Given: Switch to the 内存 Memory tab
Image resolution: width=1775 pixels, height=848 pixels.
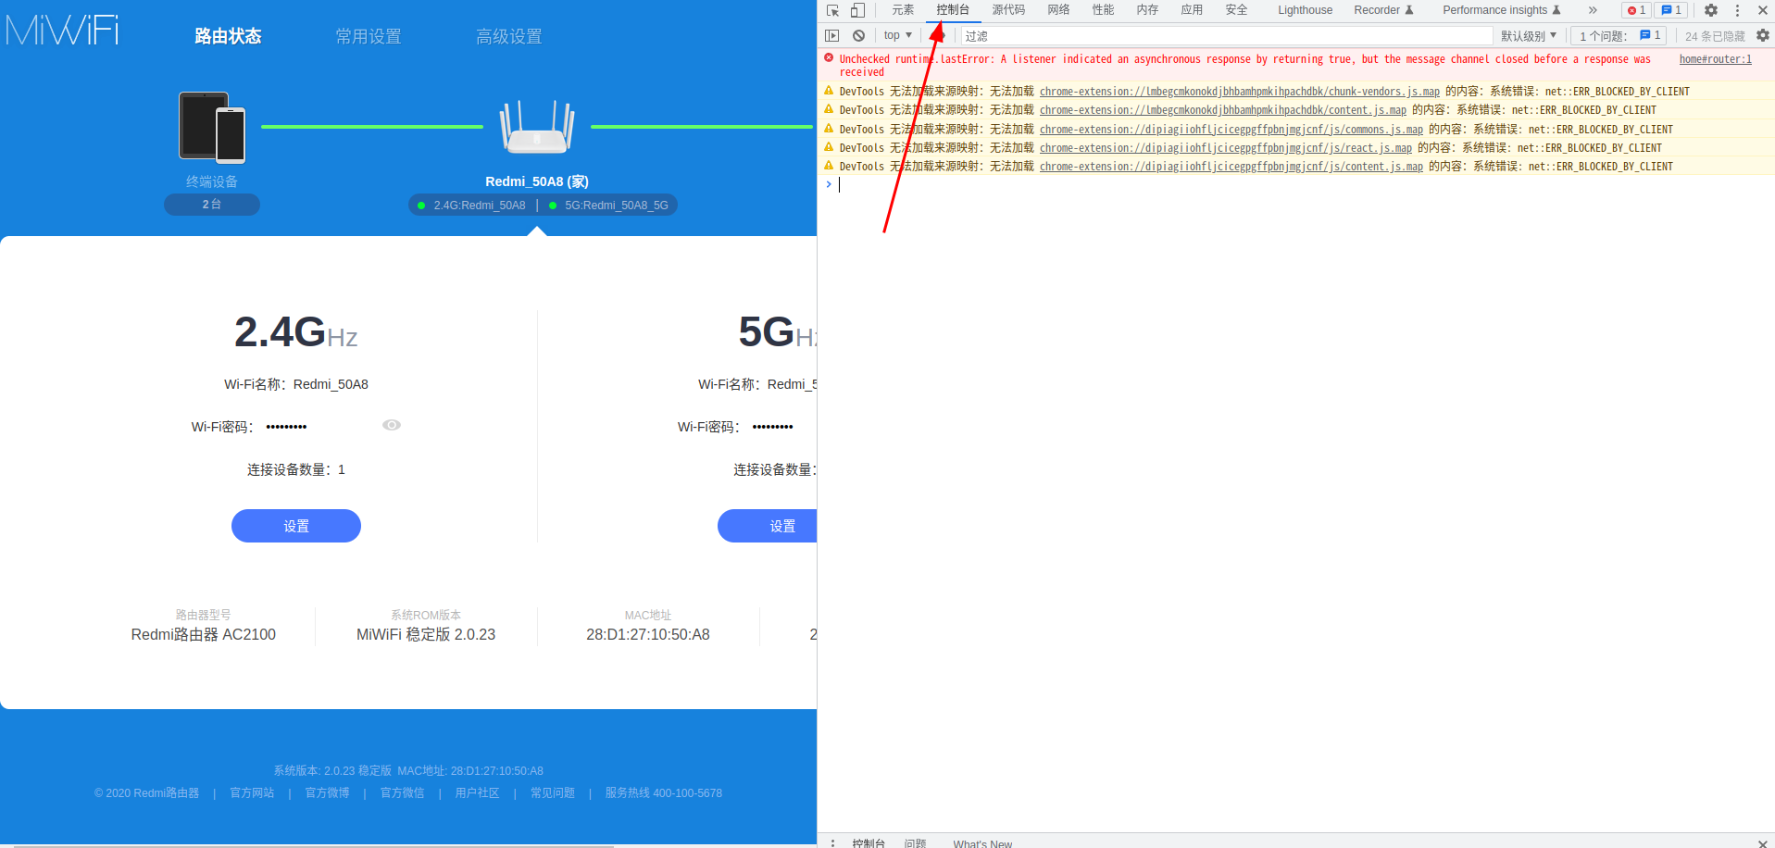Looking at the screenshot, I should pyautogui.click(x=1147, y=10).
